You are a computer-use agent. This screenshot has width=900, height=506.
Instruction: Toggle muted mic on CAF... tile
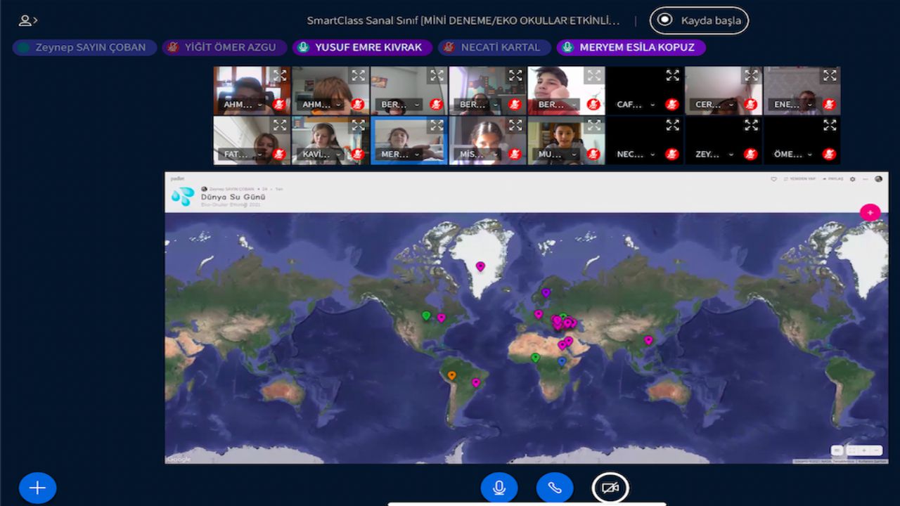coord(671,105)
